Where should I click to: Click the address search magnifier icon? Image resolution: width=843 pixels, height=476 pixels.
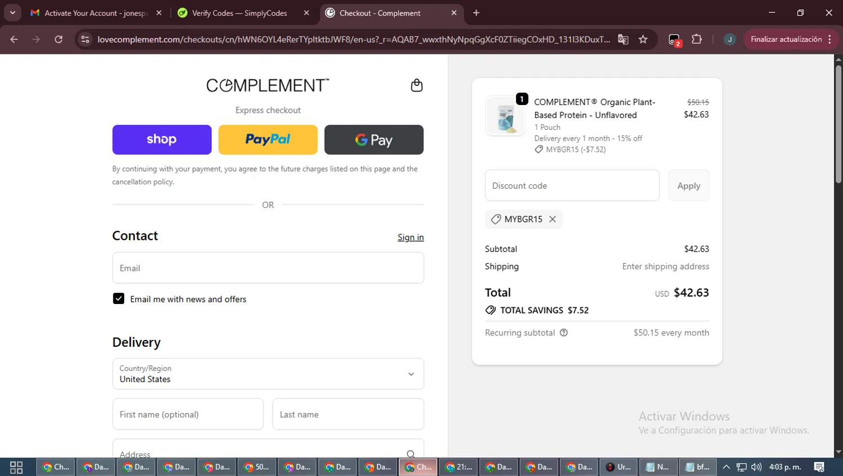point(411,454)
